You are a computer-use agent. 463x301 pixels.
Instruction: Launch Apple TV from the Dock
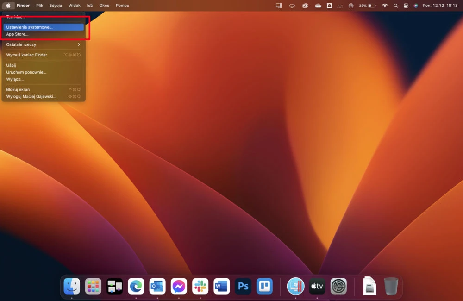pyautogui.click(x=317, y=286)
